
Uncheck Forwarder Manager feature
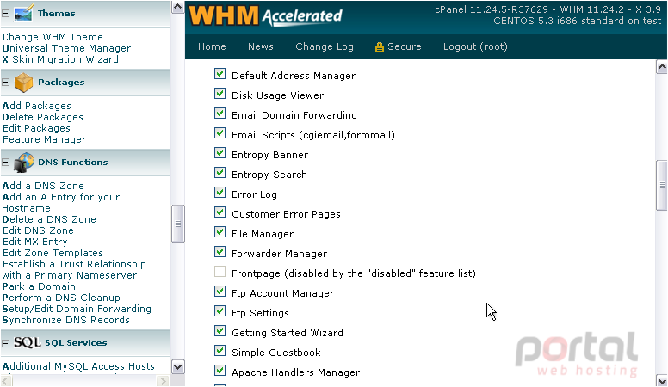tap(220, 252)
